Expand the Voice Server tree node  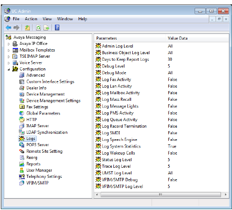pyautogui.click(x=9, y=63)
